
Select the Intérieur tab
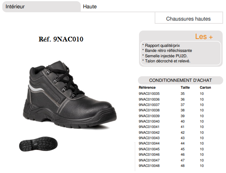(15, 6)
